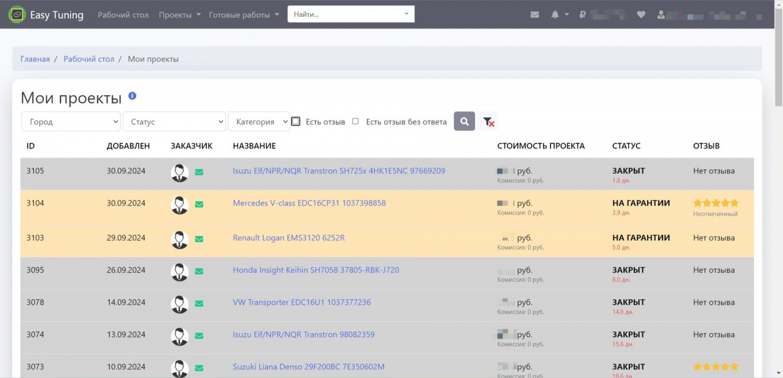
Task: Expand the Город dropdown
Action: (71, 121)
